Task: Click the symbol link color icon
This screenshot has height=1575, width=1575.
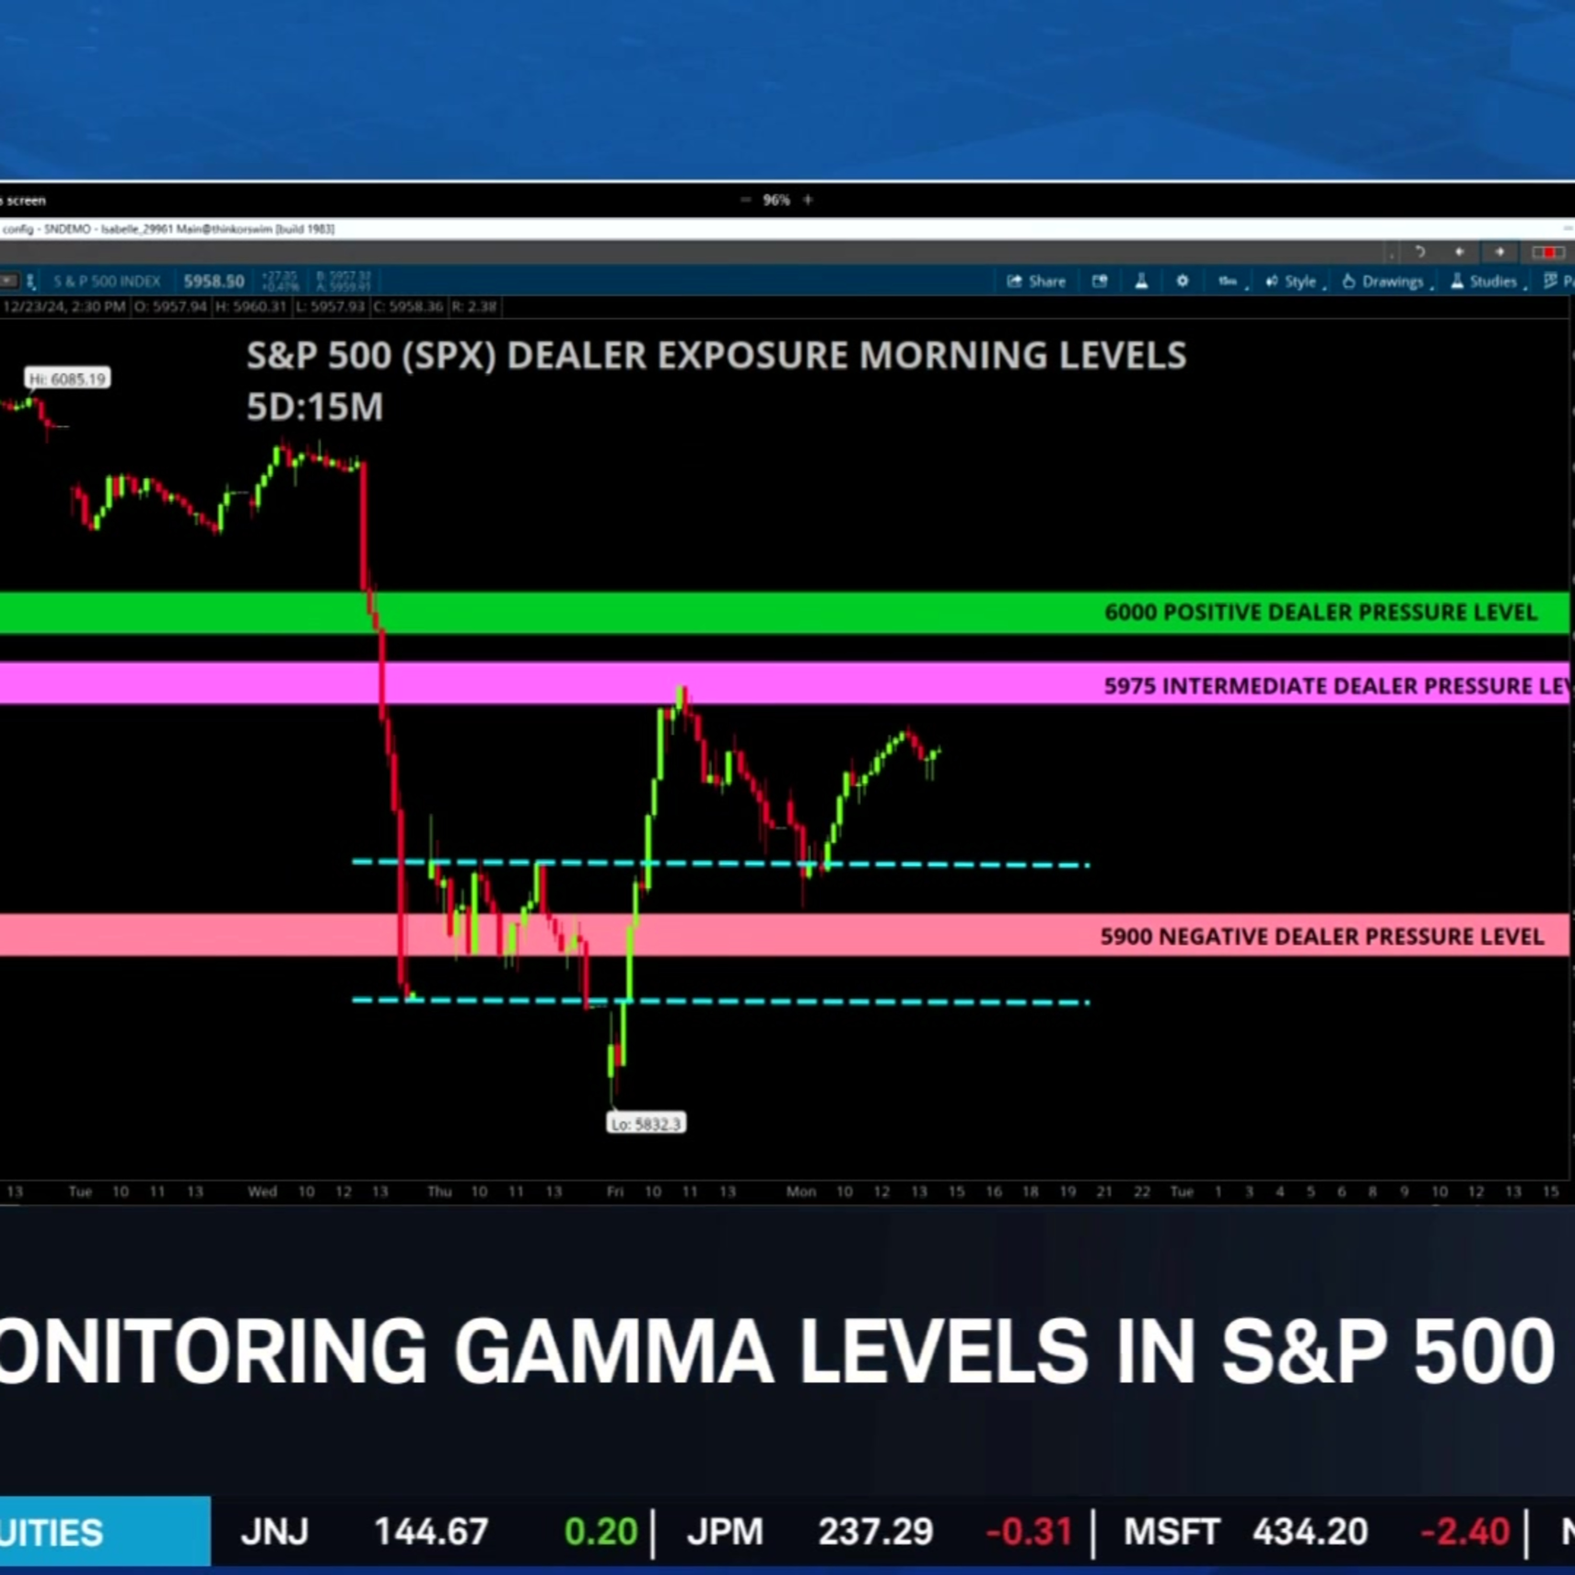Action: 31,281
